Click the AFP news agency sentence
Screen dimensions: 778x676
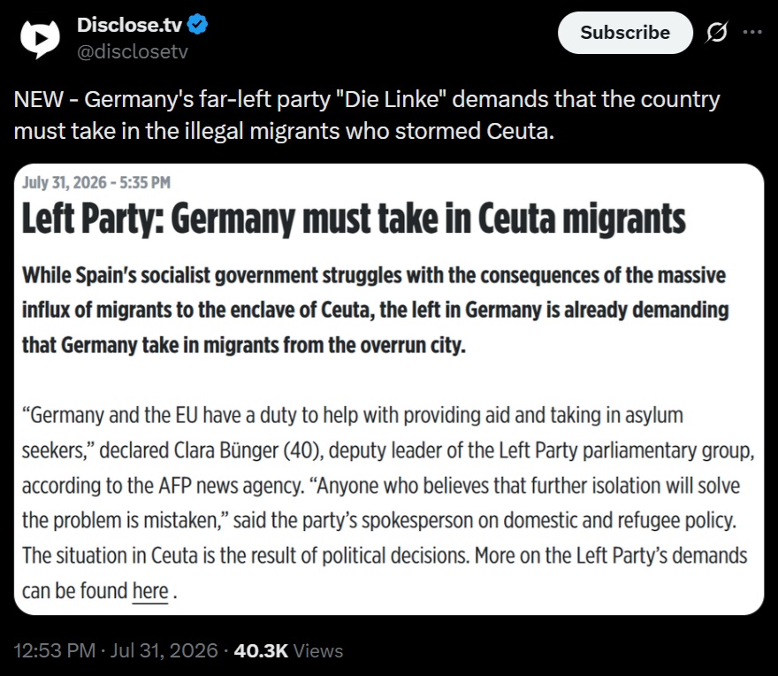point(164,486)
